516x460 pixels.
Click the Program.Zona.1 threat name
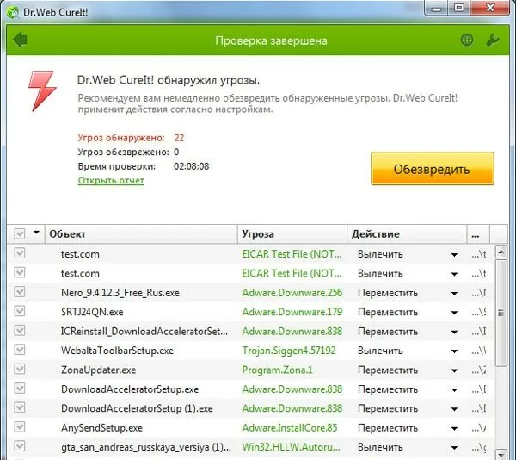tap(277, 370)
